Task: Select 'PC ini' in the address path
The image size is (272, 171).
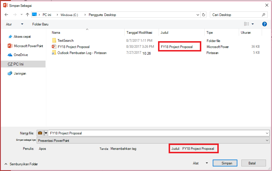Action: pos(47,15)
